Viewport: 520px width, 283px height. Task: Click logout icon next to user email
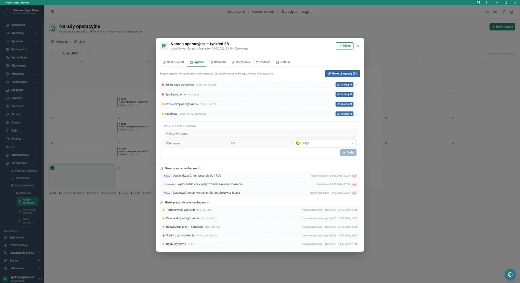point(41,279)
